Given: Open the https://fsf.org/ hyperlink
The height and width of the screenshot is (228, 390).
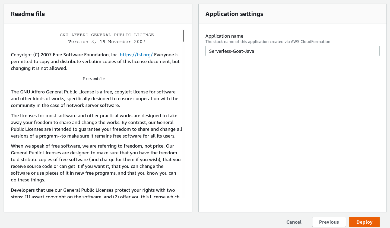Looking at the screenshot, I should coord(136,54).
